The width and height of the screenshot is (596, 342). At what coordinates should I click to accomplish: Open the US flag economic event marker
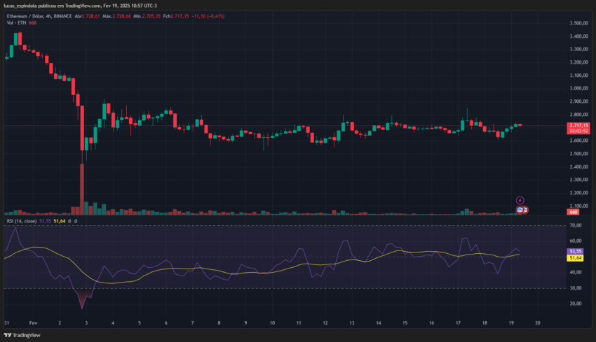520,210
